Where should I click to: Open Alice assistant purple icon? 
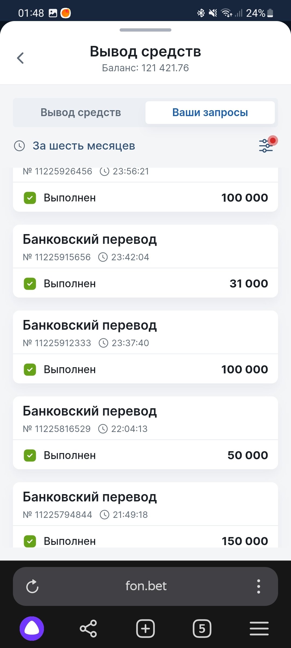click(x=32, y=628)
